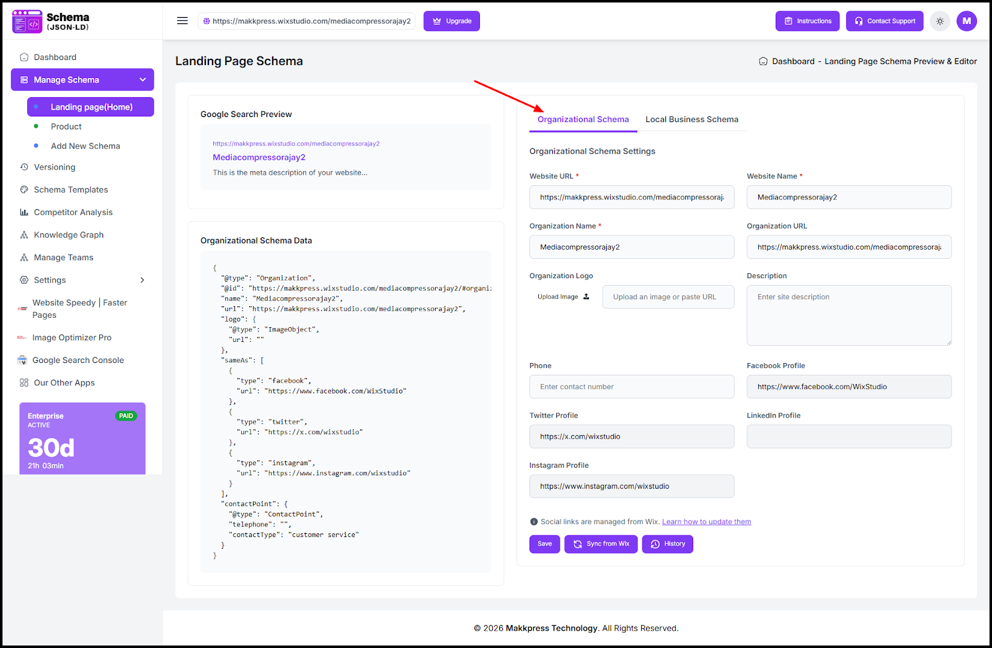992x648 pixels.
Task: Open the History button
Action: (x=668, y=544)
